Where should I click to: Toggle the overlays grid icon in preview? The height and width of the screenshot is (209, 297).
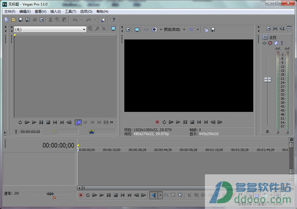point(191,30)
